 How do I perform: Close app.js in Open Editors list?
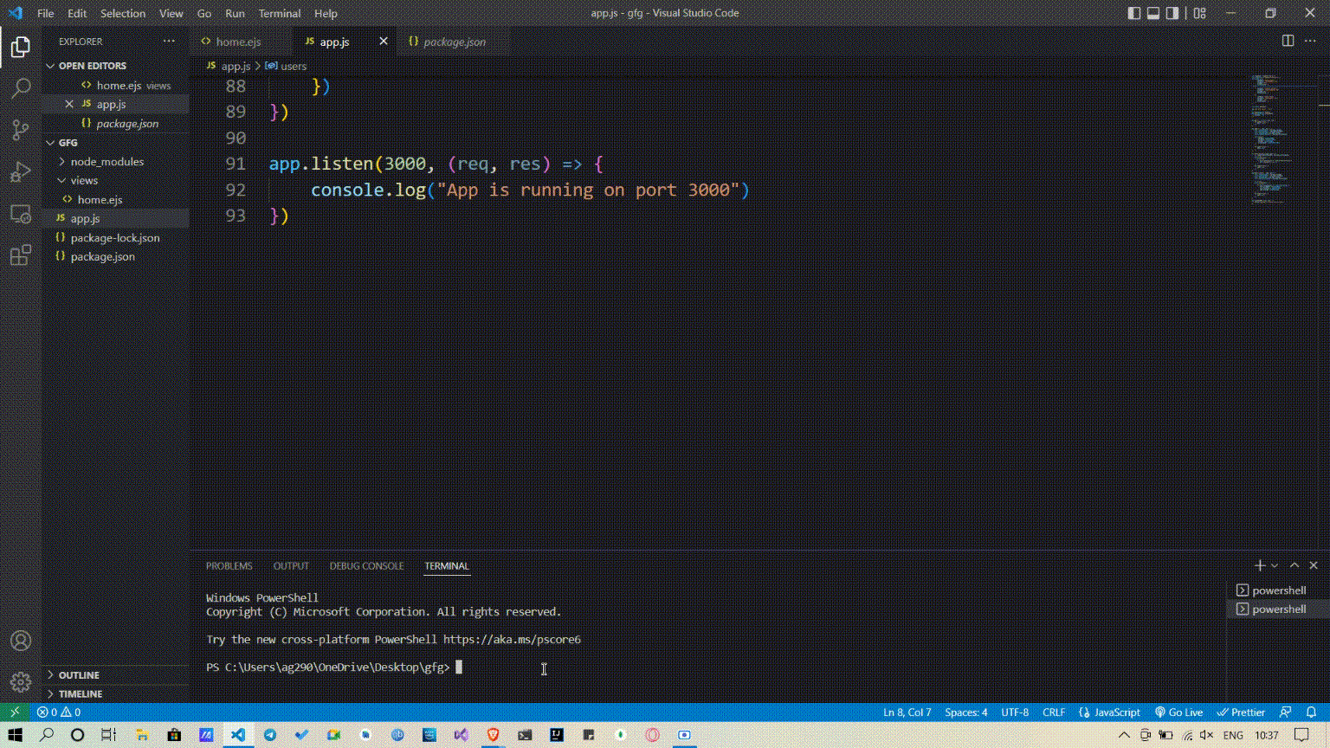[69, 104]
